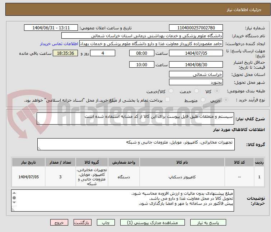Image resolution: width=271 pixels, height=232 pixels.
Task: Click the row number cell 1
Action: (259, 177)
